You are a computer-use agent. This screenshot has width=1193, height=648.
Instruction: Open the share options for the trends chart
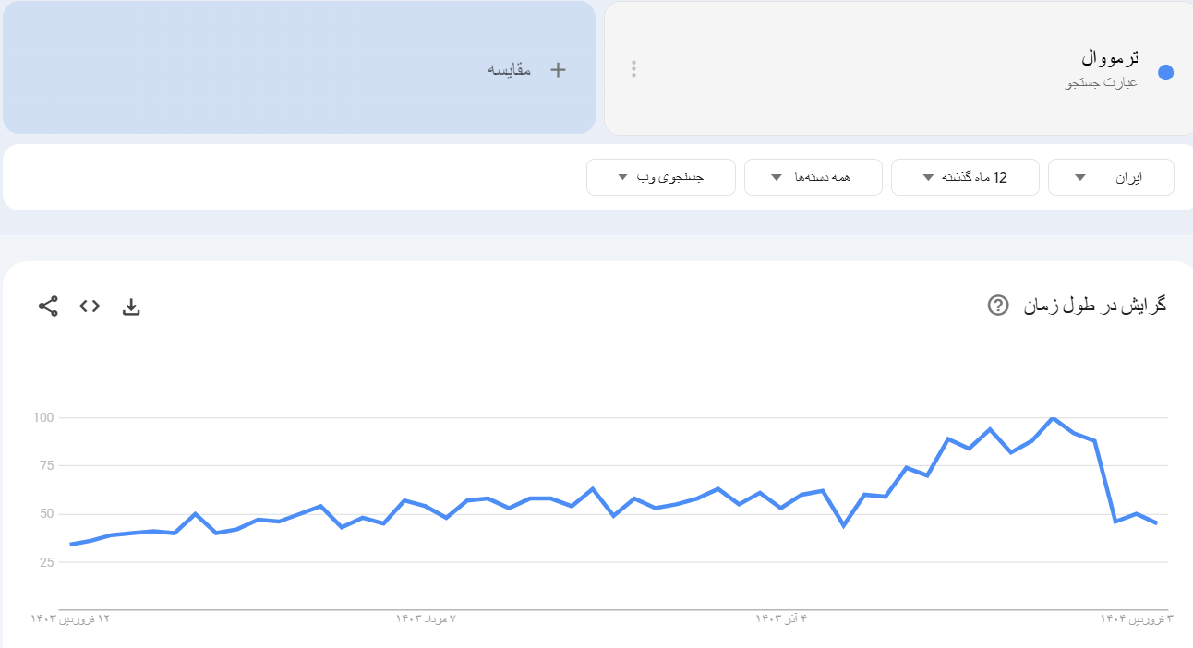click(47, 306)
